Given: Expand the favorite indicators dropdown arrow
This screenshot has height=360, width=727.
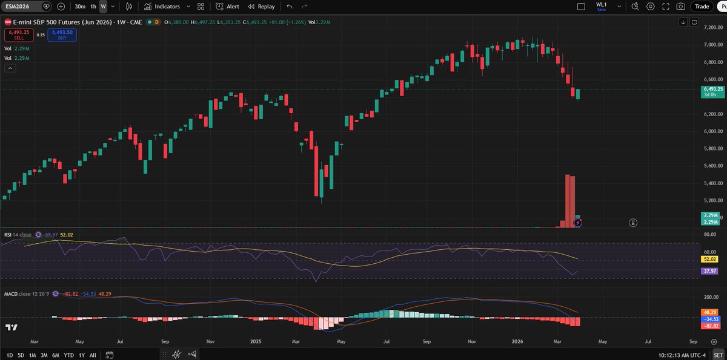Looking at the screenshot, I should click(188, 6).
